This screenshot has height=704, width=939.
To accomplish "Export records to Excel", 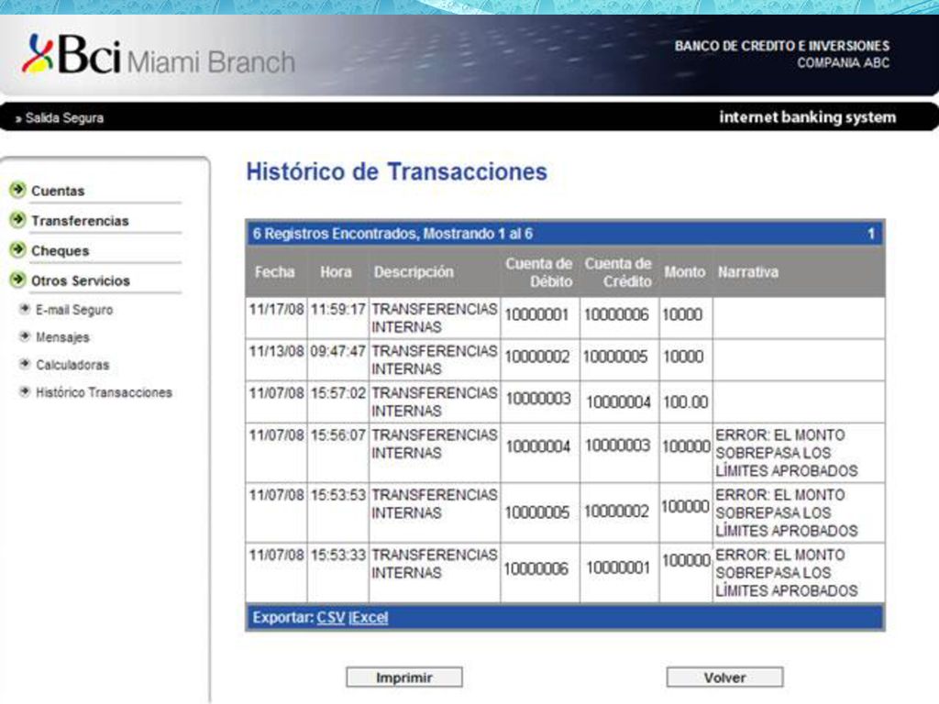I will 370,617.
